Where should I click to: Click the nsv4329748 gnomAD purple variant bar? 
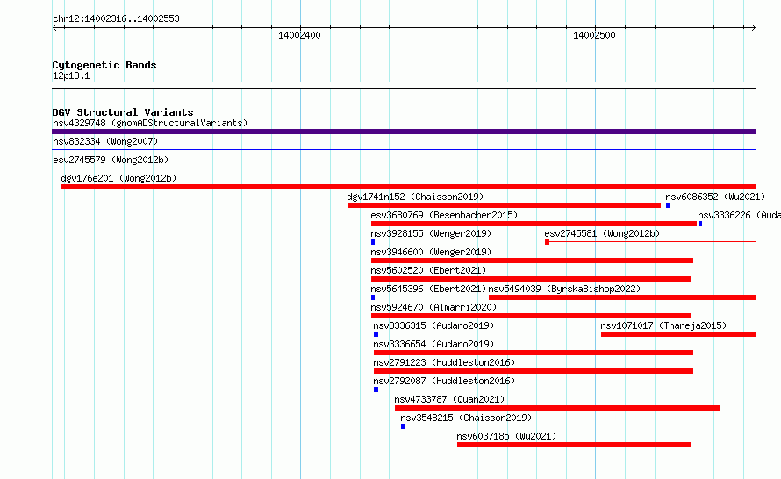[x=404, y=132]
